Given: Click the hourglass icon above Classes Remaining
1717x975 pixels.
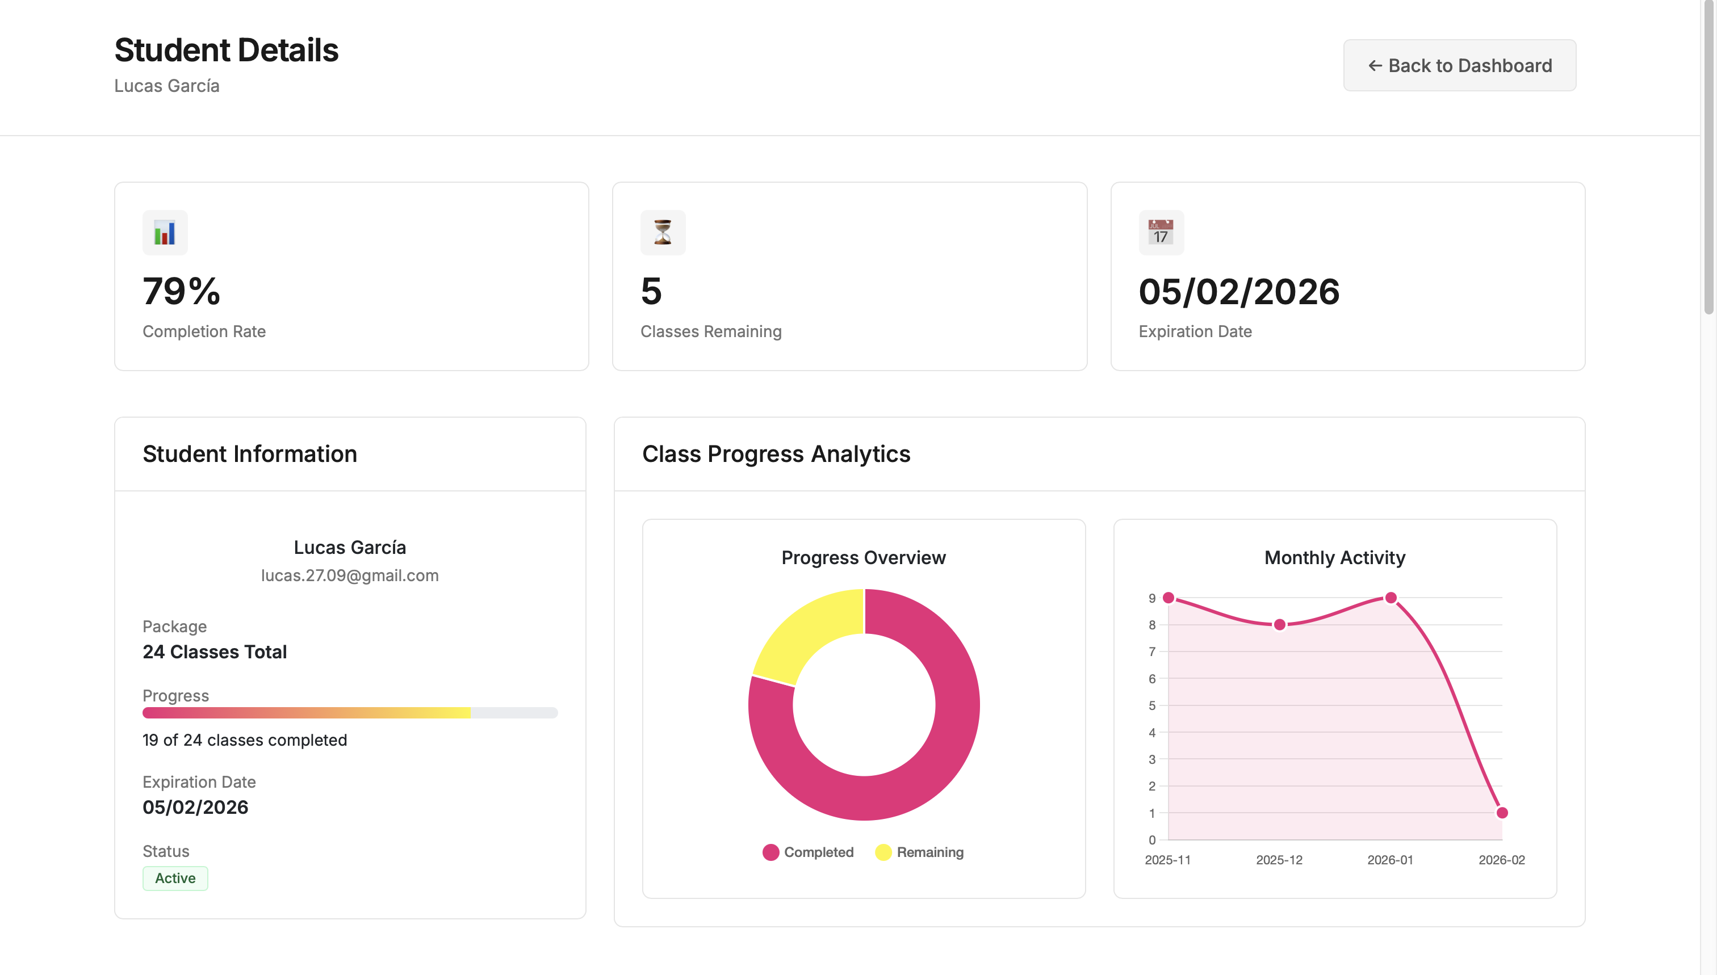Looking at the screenshot, I should tap(663, 232).
